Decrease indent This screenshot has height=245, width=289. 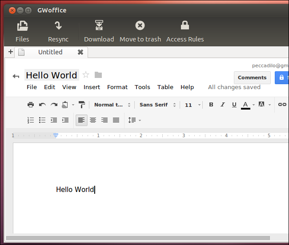point(54,120)
